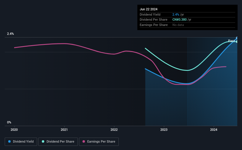Click the Dividend Per Share tooltip row label

(153, 20)
